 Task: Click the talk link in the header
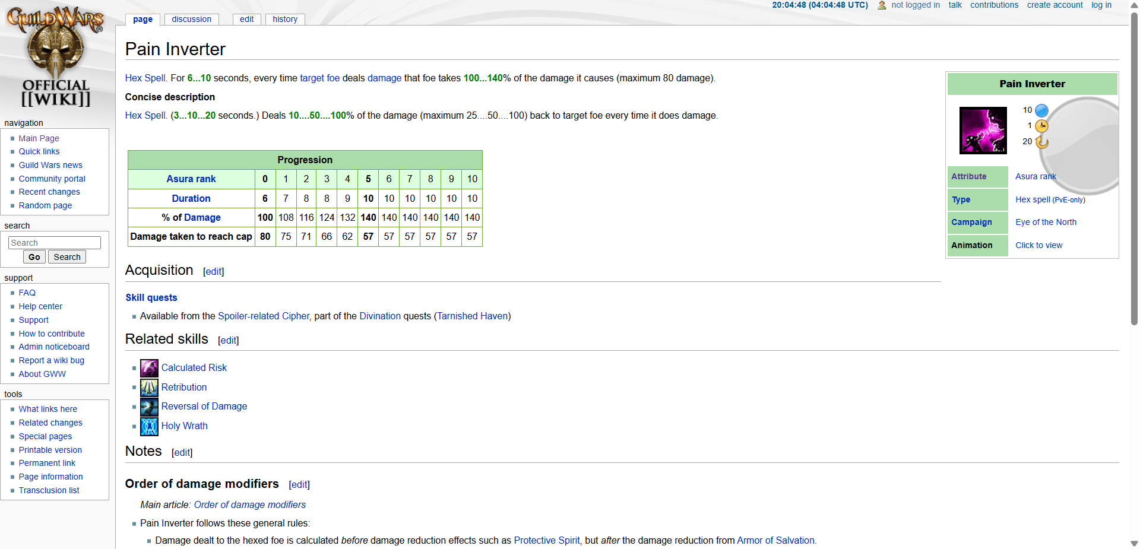[x=955, y=5]
